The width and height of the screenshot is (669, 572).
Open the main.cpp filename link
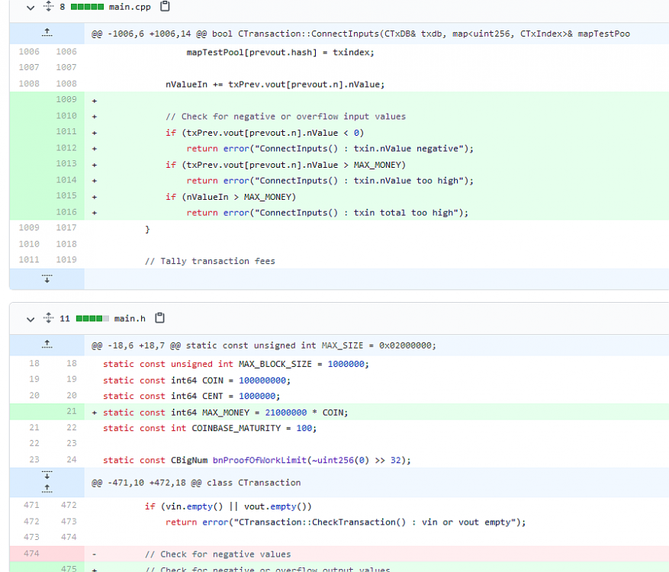click(130, 7)
